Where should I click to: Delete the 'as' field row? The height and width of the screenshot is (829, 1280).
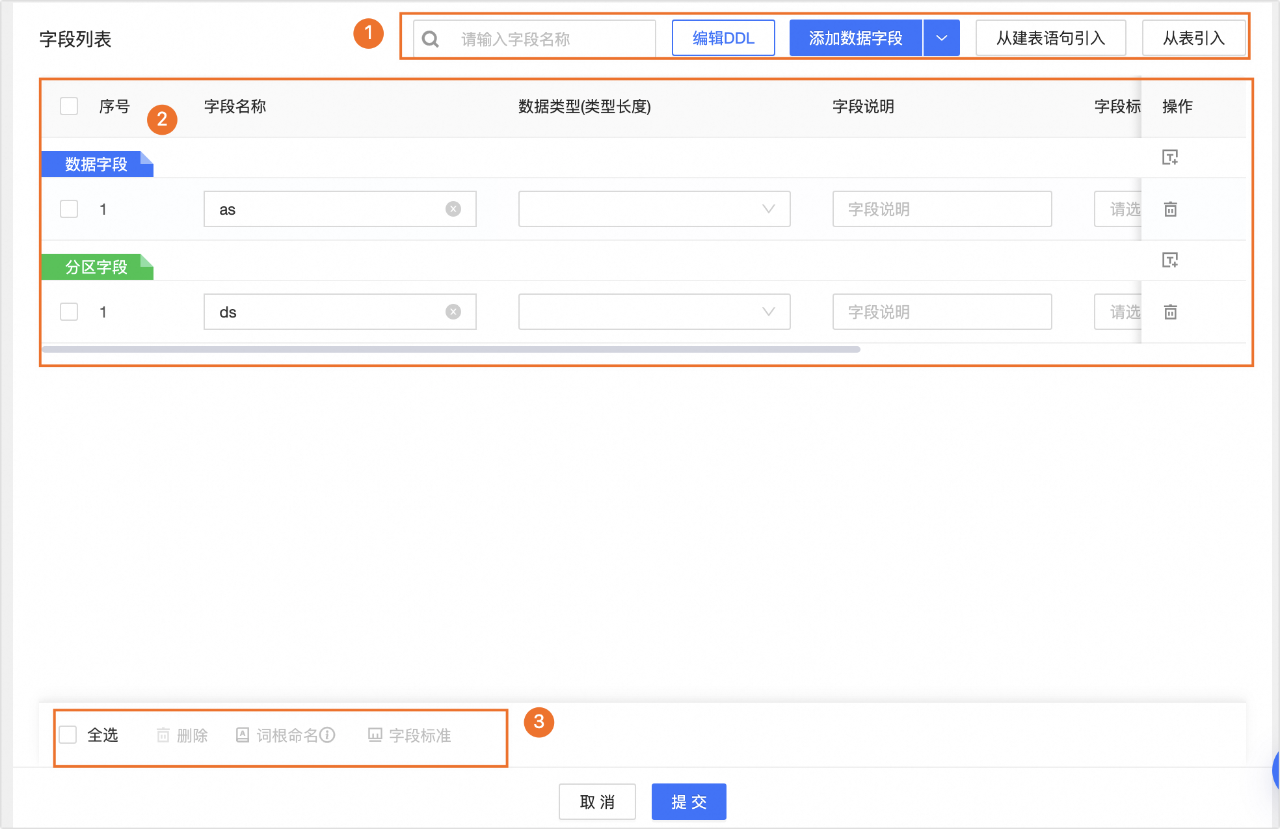[1170, 210]
